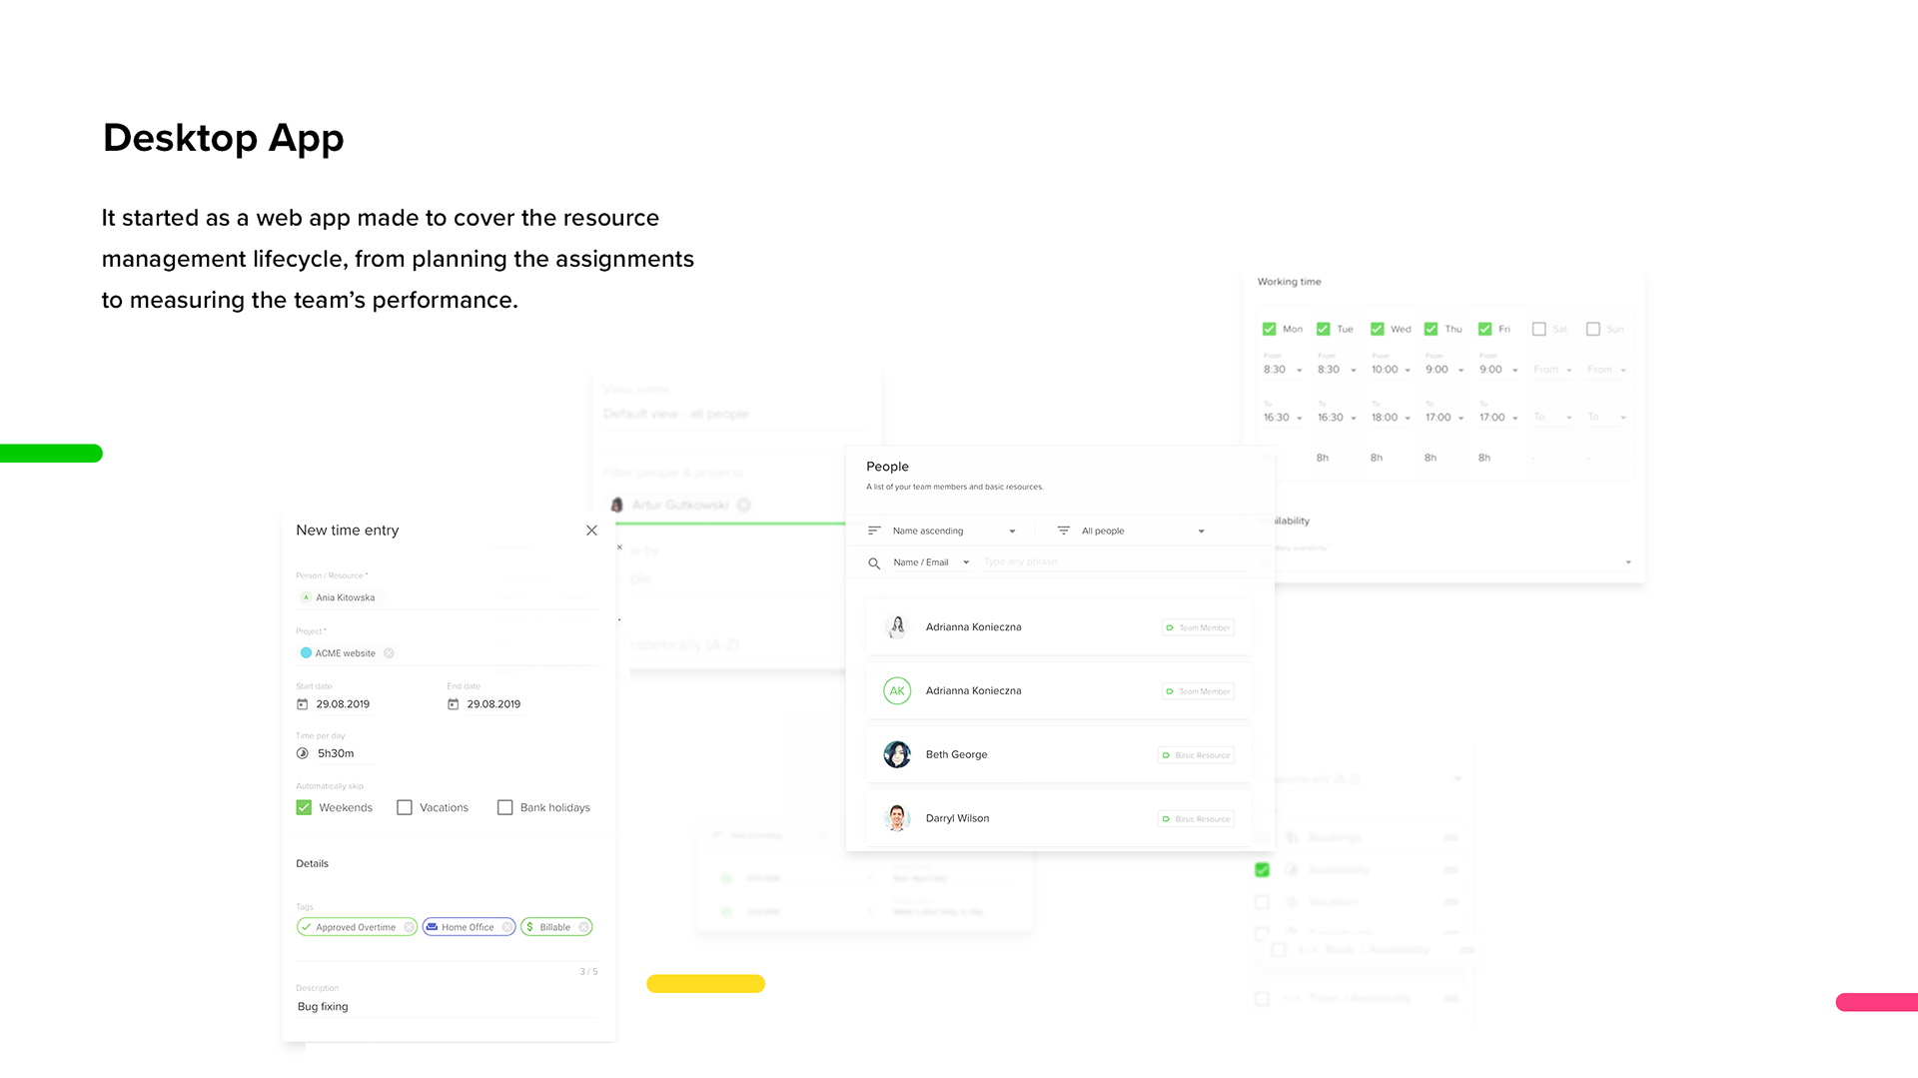Open the Beth George person row

click(1058, 754)
